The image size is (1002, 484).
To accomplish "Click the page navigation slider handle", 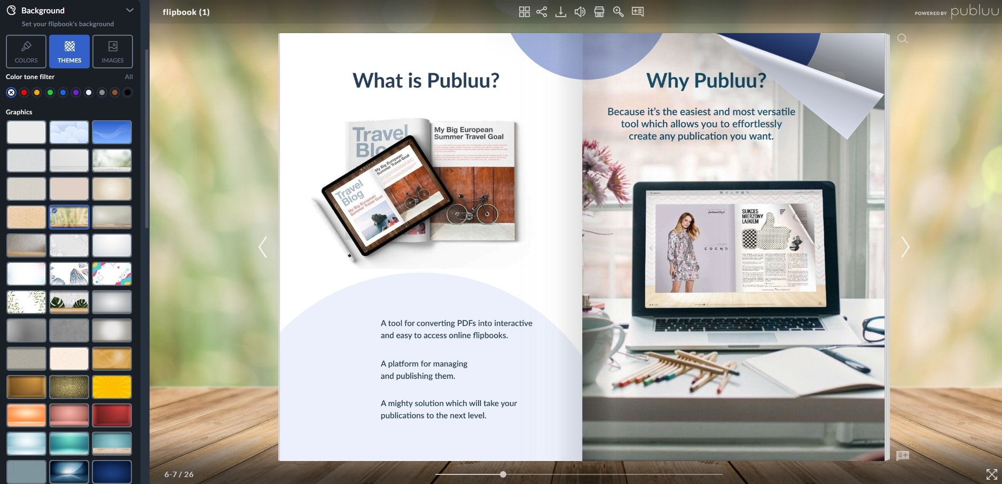I will click(x=503, y=474).
